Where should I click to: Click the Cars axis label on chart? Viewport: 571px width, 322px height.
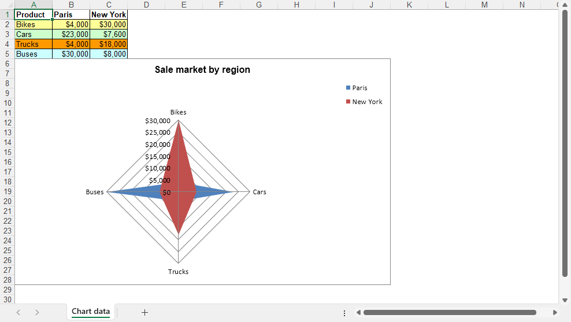tap(259, 192)
